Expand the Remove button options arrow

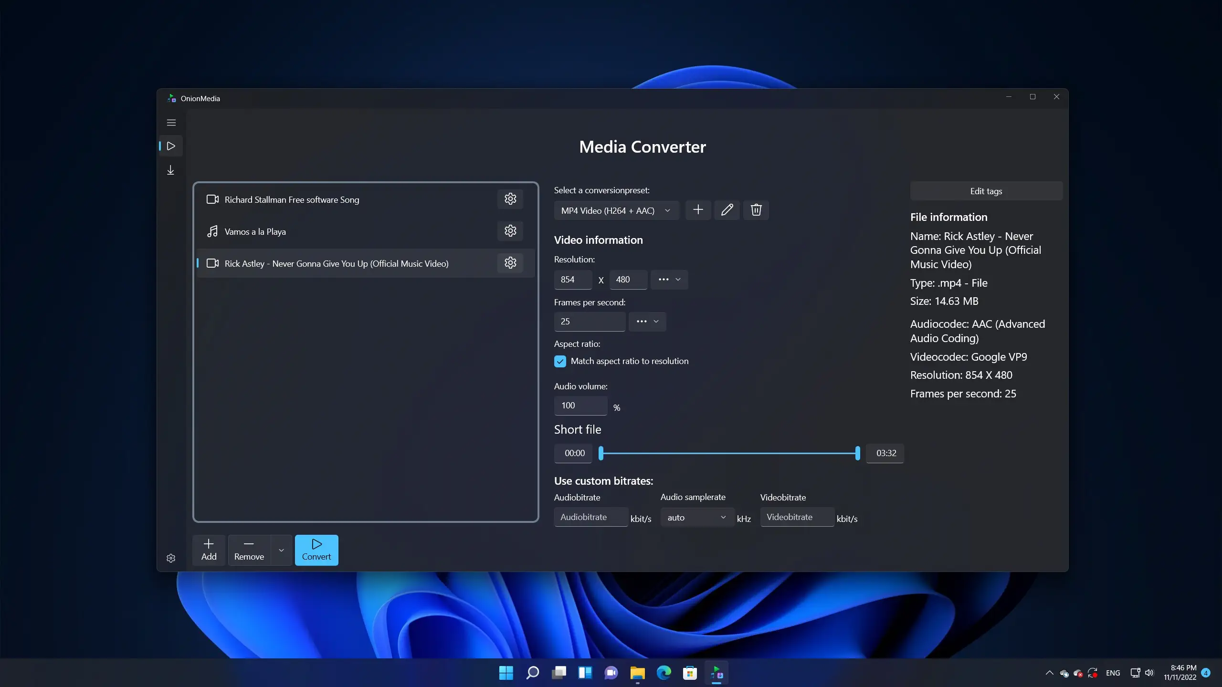281,550
